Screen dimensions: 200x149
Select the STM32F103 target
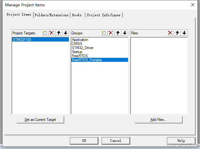tap(40, 40)
